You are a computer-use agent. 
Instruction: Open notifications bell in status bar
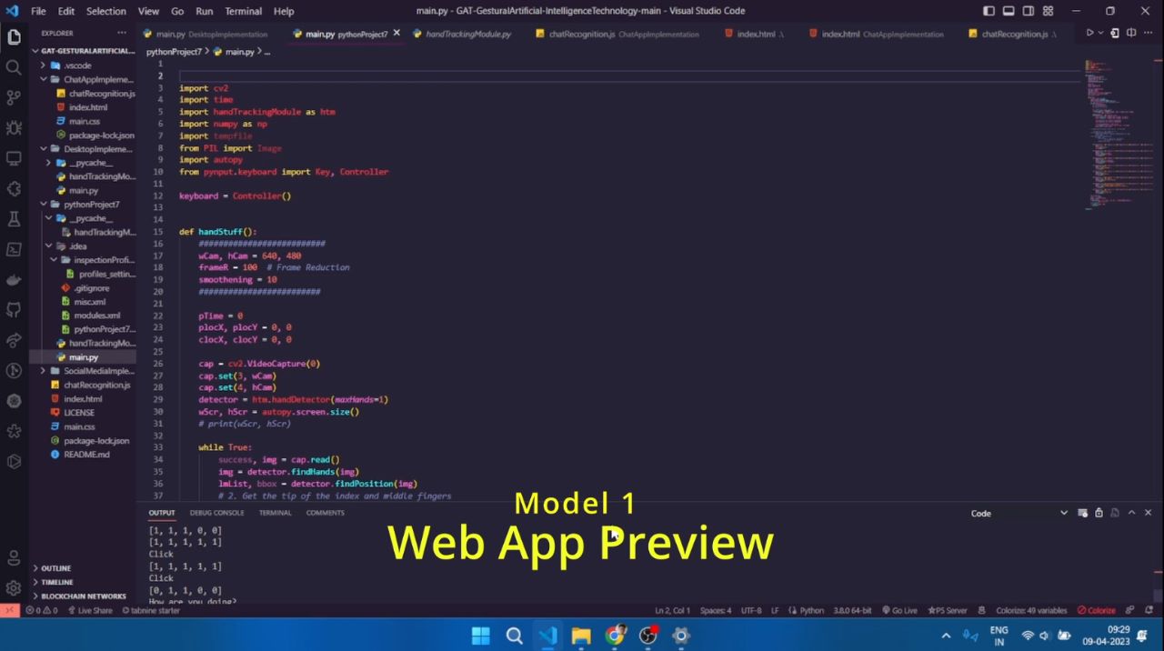click(1150, 610)
